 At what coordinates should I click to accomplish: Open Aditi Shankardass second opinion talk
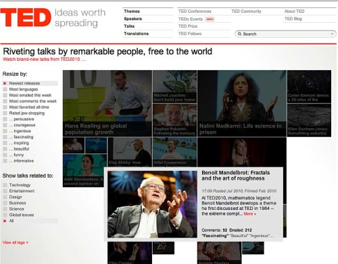click(x=83, y=171)
